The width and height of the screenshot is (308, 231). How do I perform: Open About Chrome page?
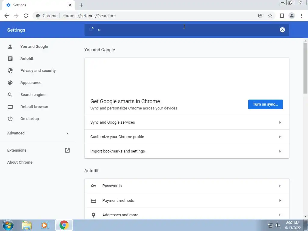coord(20,162)
